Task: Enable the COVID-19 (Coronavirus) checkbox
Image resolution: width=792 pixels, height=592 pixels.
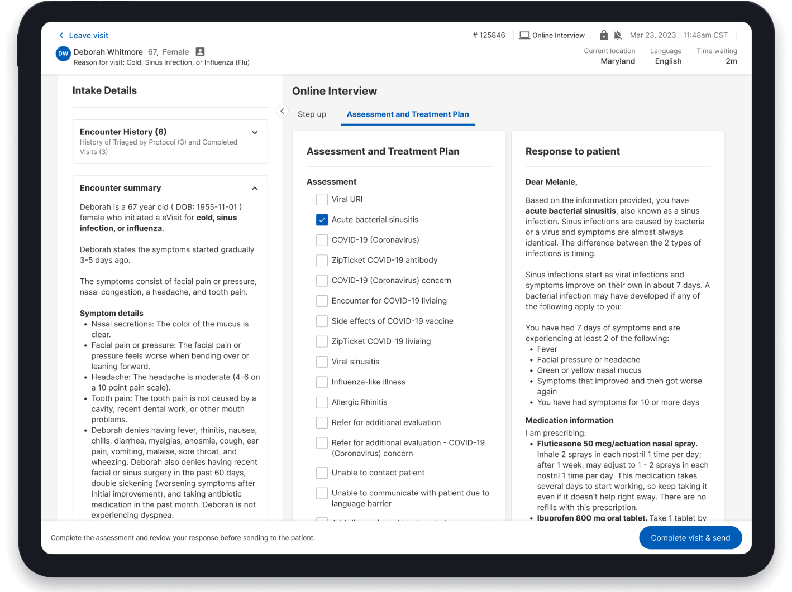Action: click(x=322, y=240)
